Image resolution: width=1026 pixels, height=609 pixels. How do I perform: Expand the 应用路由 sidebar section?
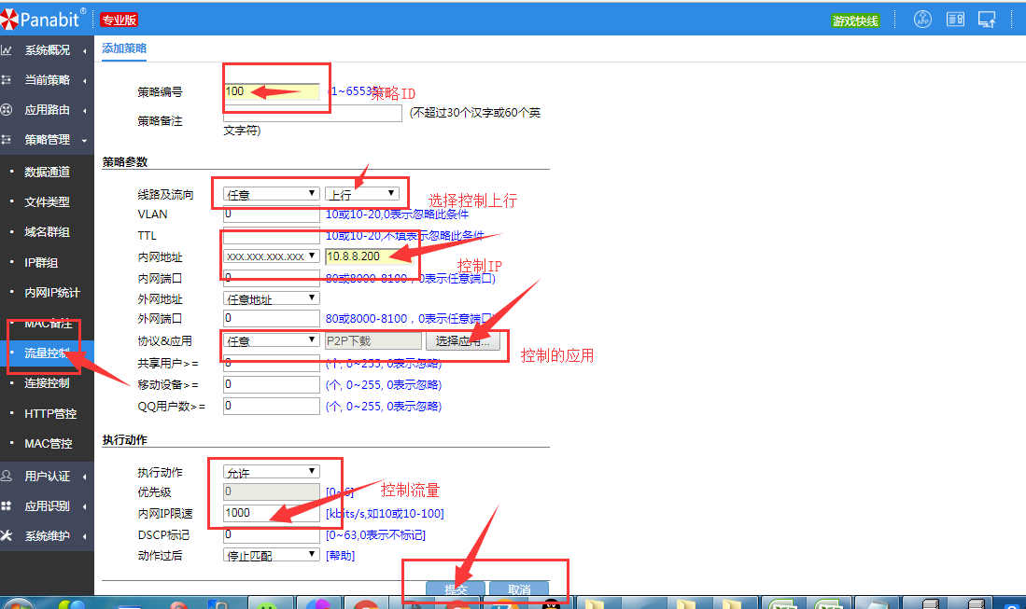(x=47, y=110)
